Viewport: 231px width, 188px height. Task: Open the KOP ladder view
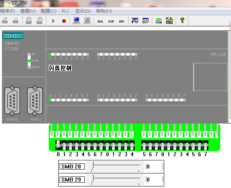coord(111,21)
